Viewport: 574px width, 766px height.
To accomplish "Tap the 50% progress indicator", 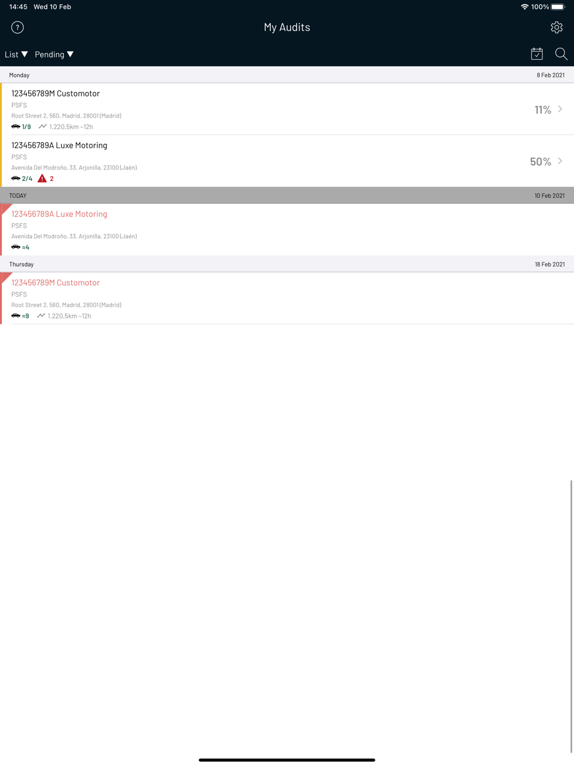I will click(540, 161).
